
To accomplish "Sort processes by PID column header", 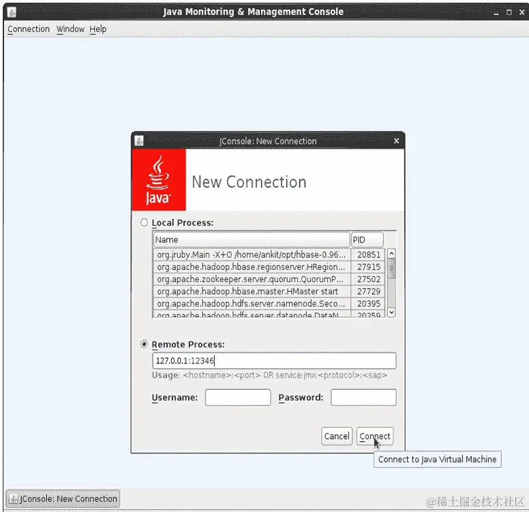I will coord(367,239).
